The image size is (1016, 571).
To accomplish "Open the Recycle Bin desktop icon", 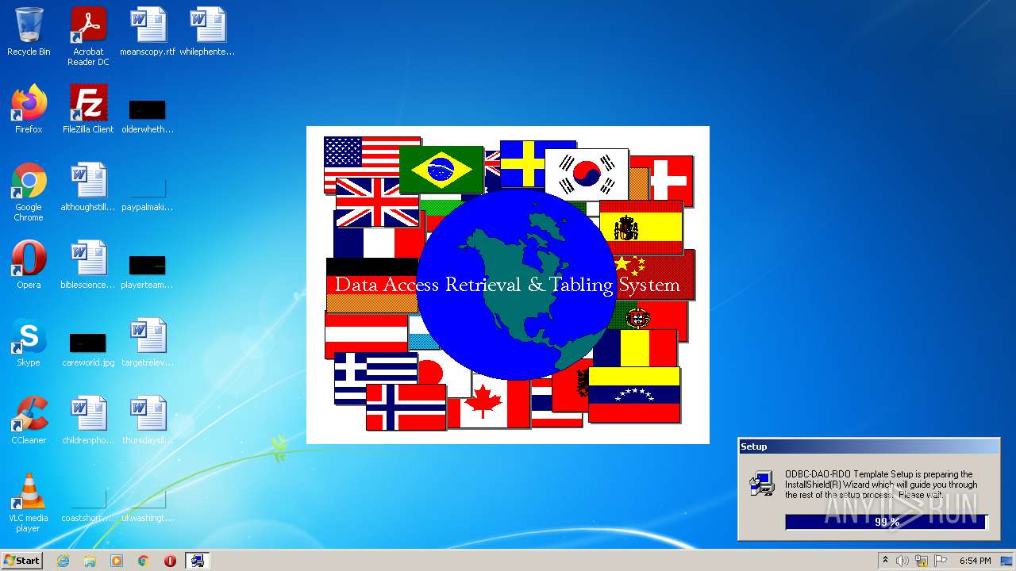I will click(x=29, y=33).
